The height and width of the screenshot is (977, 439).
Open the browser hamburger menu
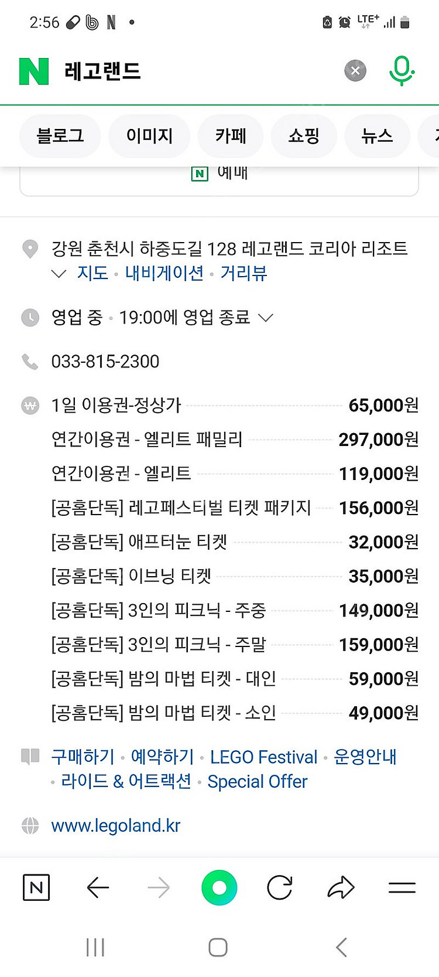402,888
